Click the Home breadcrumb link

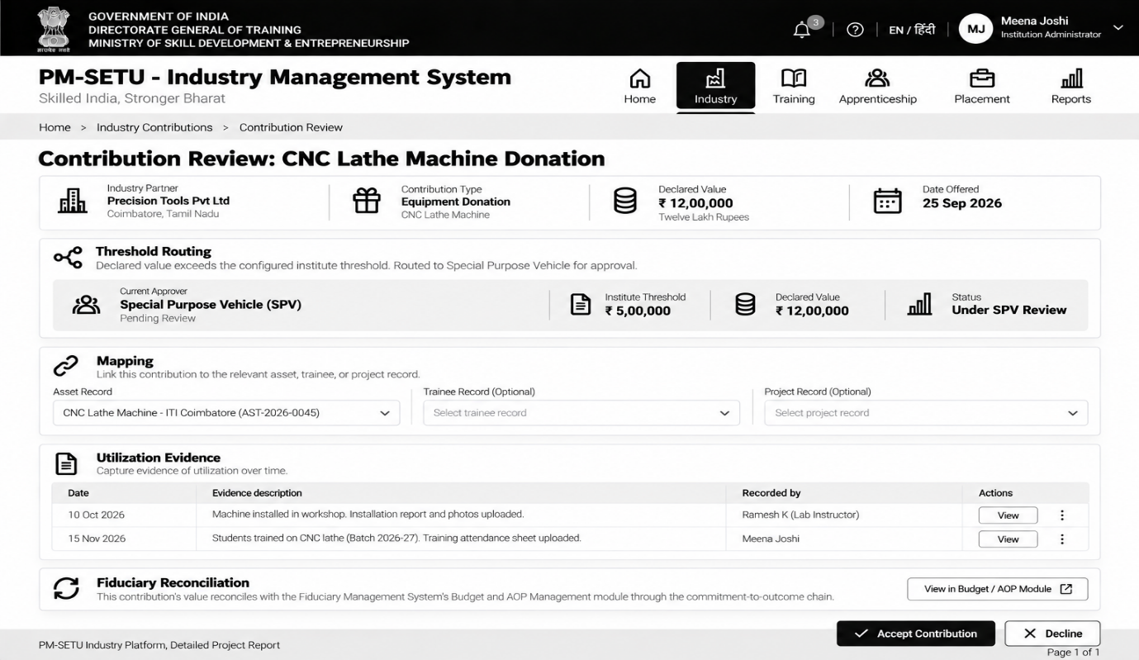point(55,127)
